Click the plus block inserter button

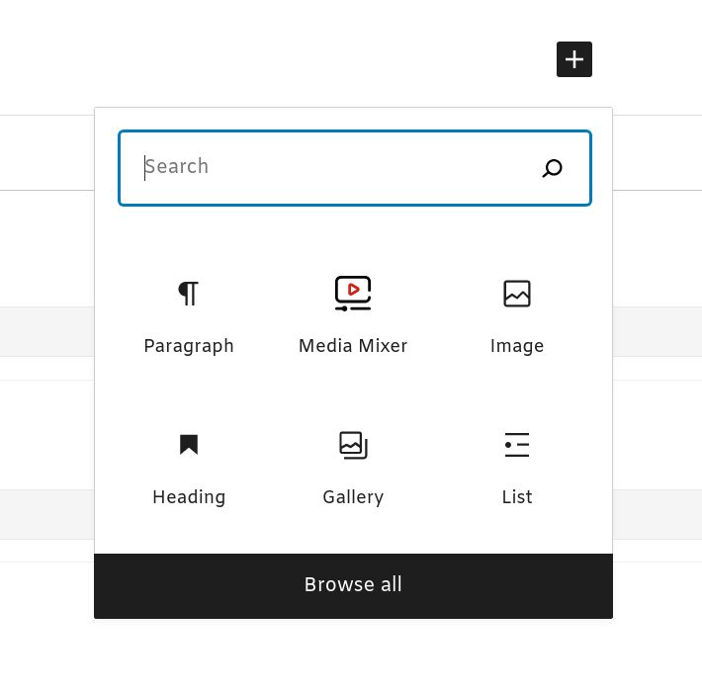click(x=573, y=59)
